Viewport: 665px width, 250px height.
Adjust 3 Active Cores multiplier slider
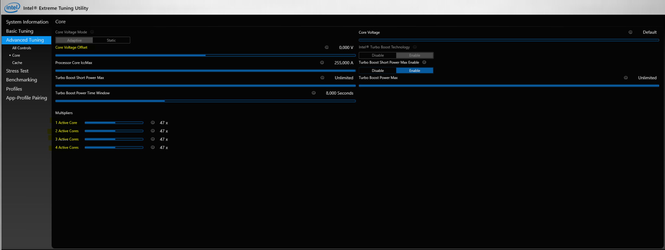pyautogui.click(x=114, y=139)
